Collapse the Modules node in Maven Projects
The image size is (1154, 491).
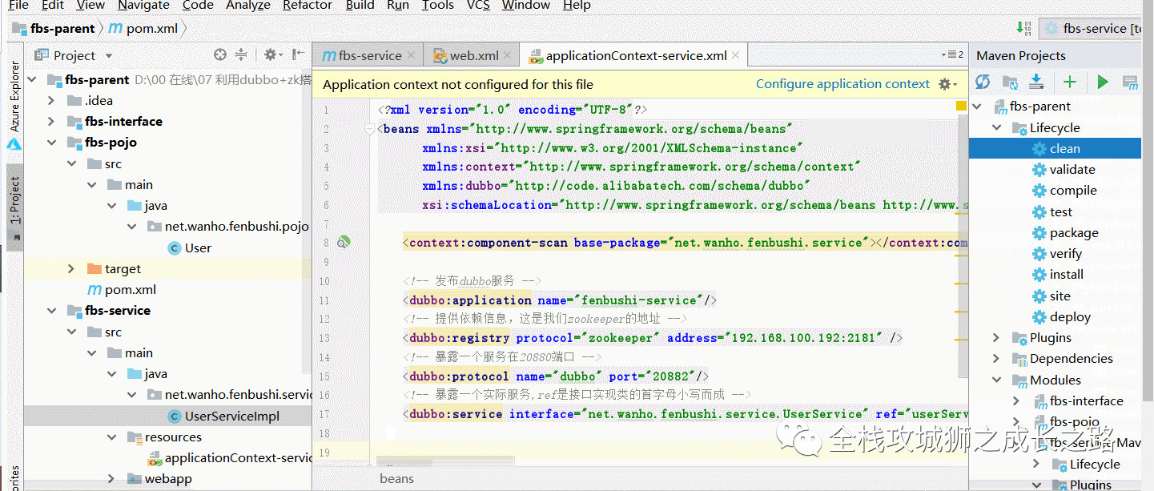tap(997, 380)
